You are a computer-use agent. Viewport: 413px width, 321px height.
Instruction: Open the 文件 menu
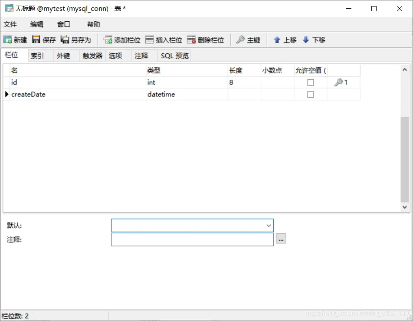pos(10,24)
